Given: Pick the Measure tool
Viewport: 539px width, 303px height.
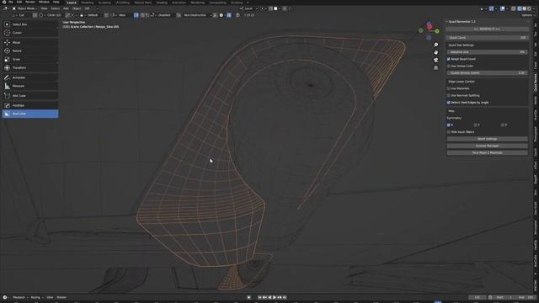Looking at the screenshot, I should pos(30,86).
